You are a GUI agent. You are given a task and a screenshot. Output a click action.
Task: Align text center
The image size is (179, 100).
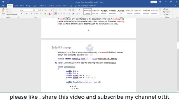click(58, 14)
